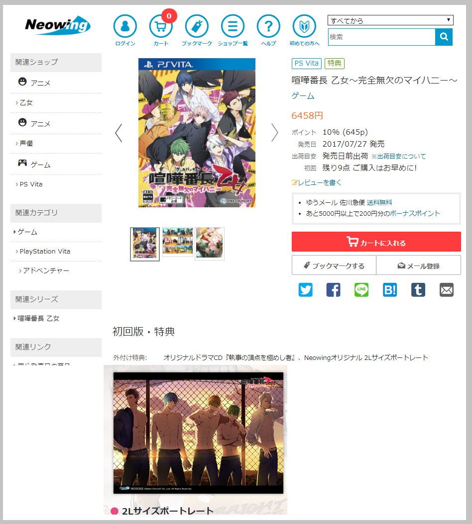
Task: Click the 検索 search input field
Action: click(x=381, y=37)
